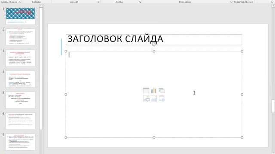Select slide 6 thumbnail

coord(20,121)
